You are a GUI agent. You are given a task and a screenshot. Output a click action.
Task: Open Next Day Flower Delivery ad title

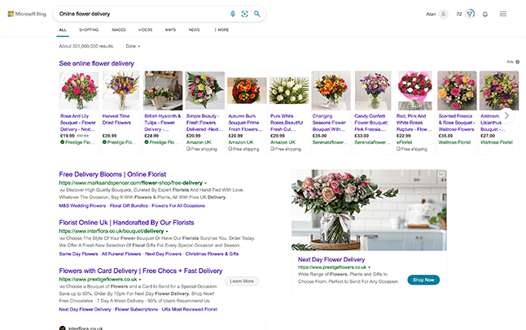point(331,259)
